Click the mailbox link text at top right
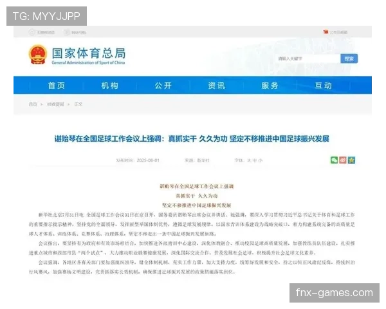The height and width of the screenshot is (309, 386). (x=339, y=32)
